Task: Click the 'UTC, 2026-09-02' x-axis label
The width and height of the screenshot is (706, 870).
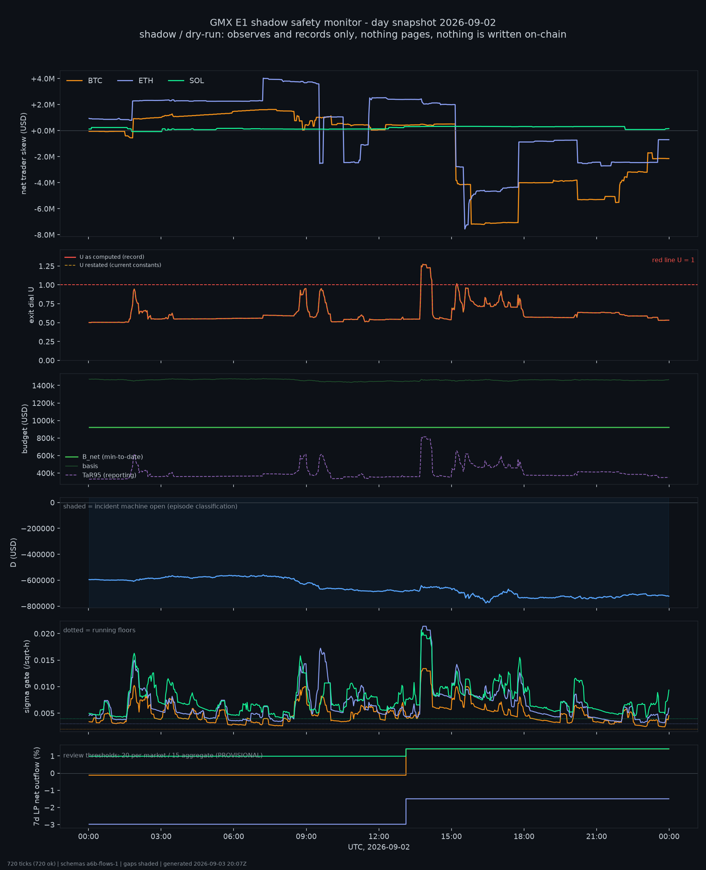Action: click(379, 847)
